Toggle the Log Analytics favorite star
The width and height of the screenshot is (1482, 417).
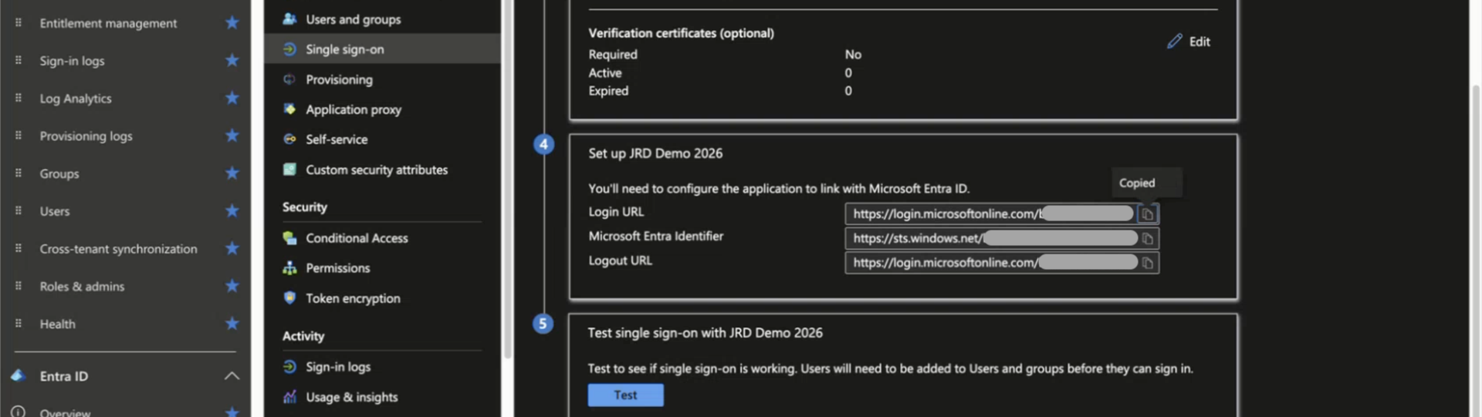coord(232,98)
